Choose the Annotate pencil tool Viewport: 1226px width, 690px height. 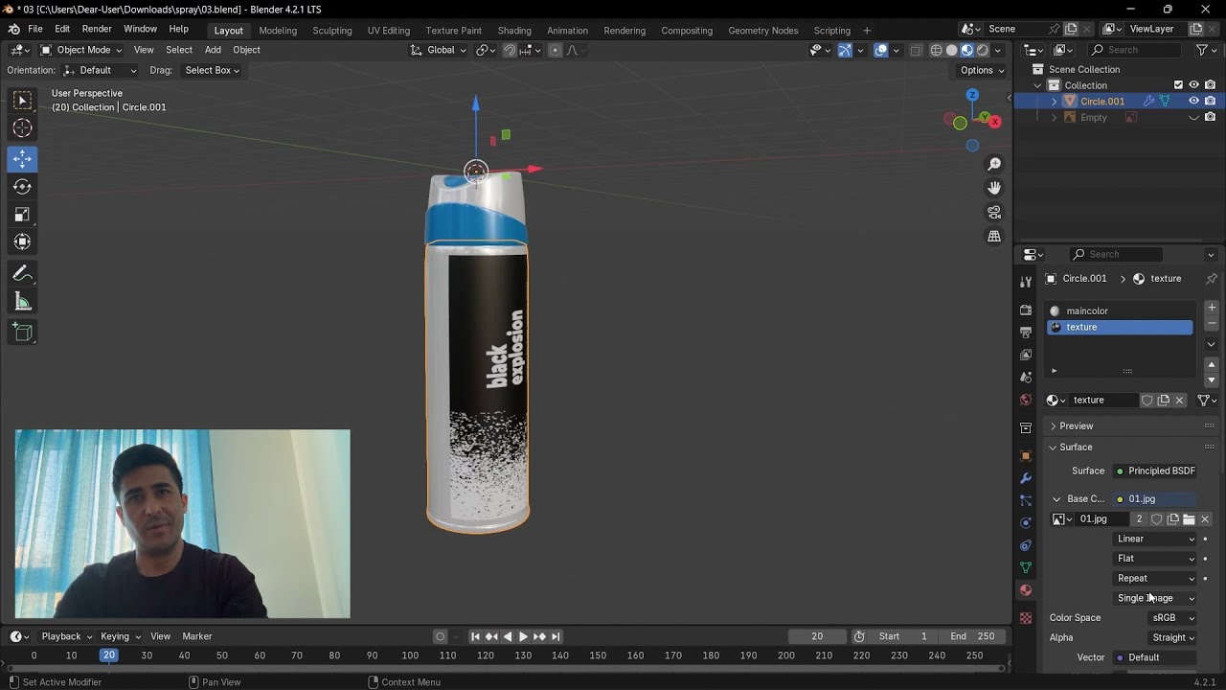coord(22,274)
